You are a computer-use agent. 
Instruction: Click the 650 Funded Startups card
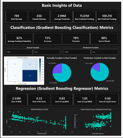coord(39,17)
